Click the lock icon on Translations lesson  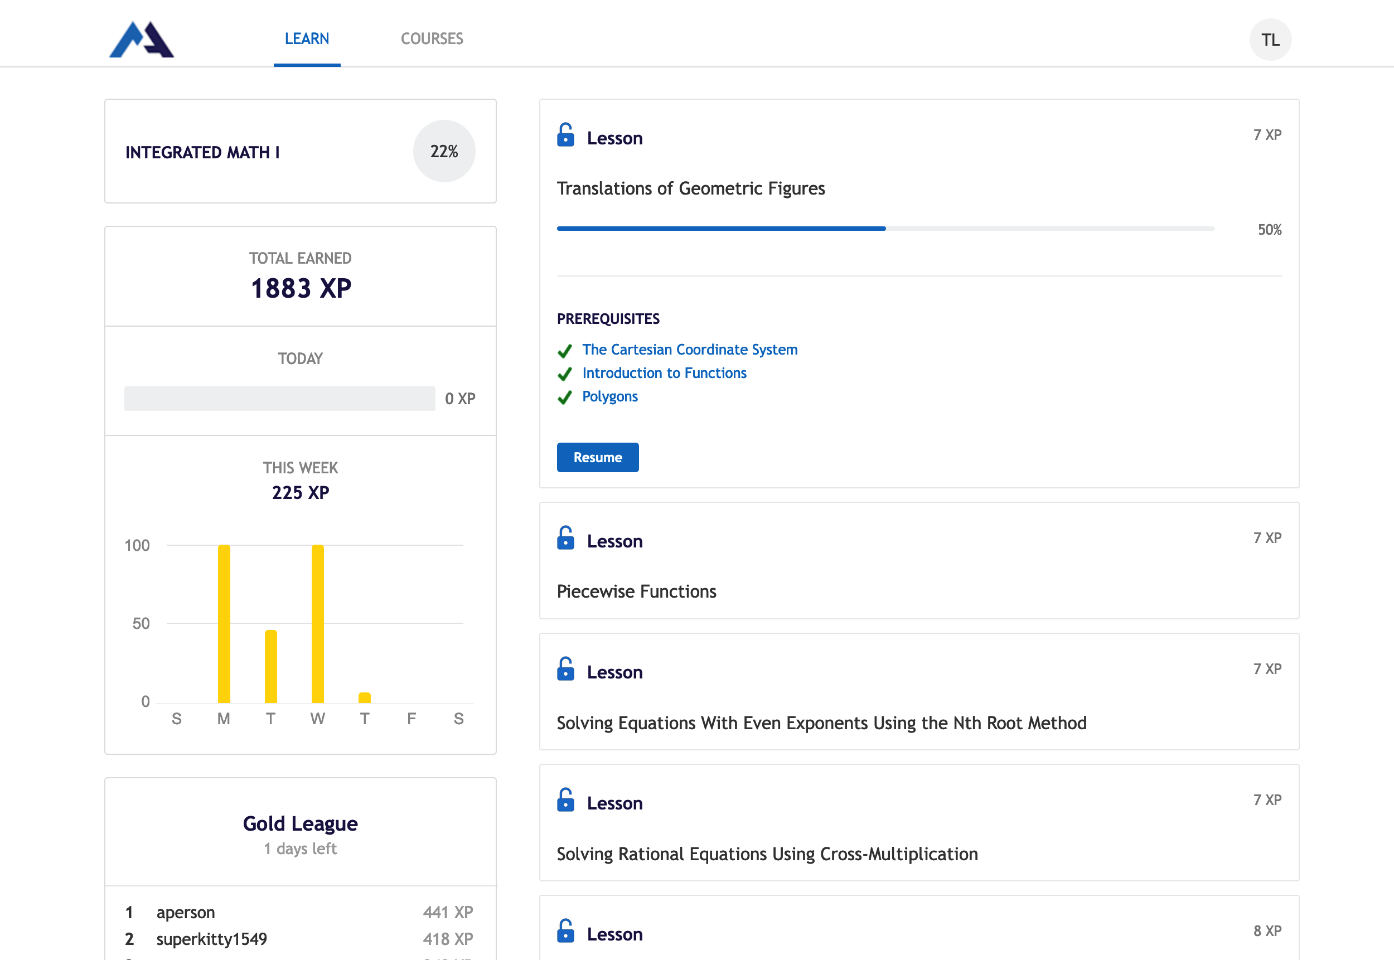click(565, 135)
